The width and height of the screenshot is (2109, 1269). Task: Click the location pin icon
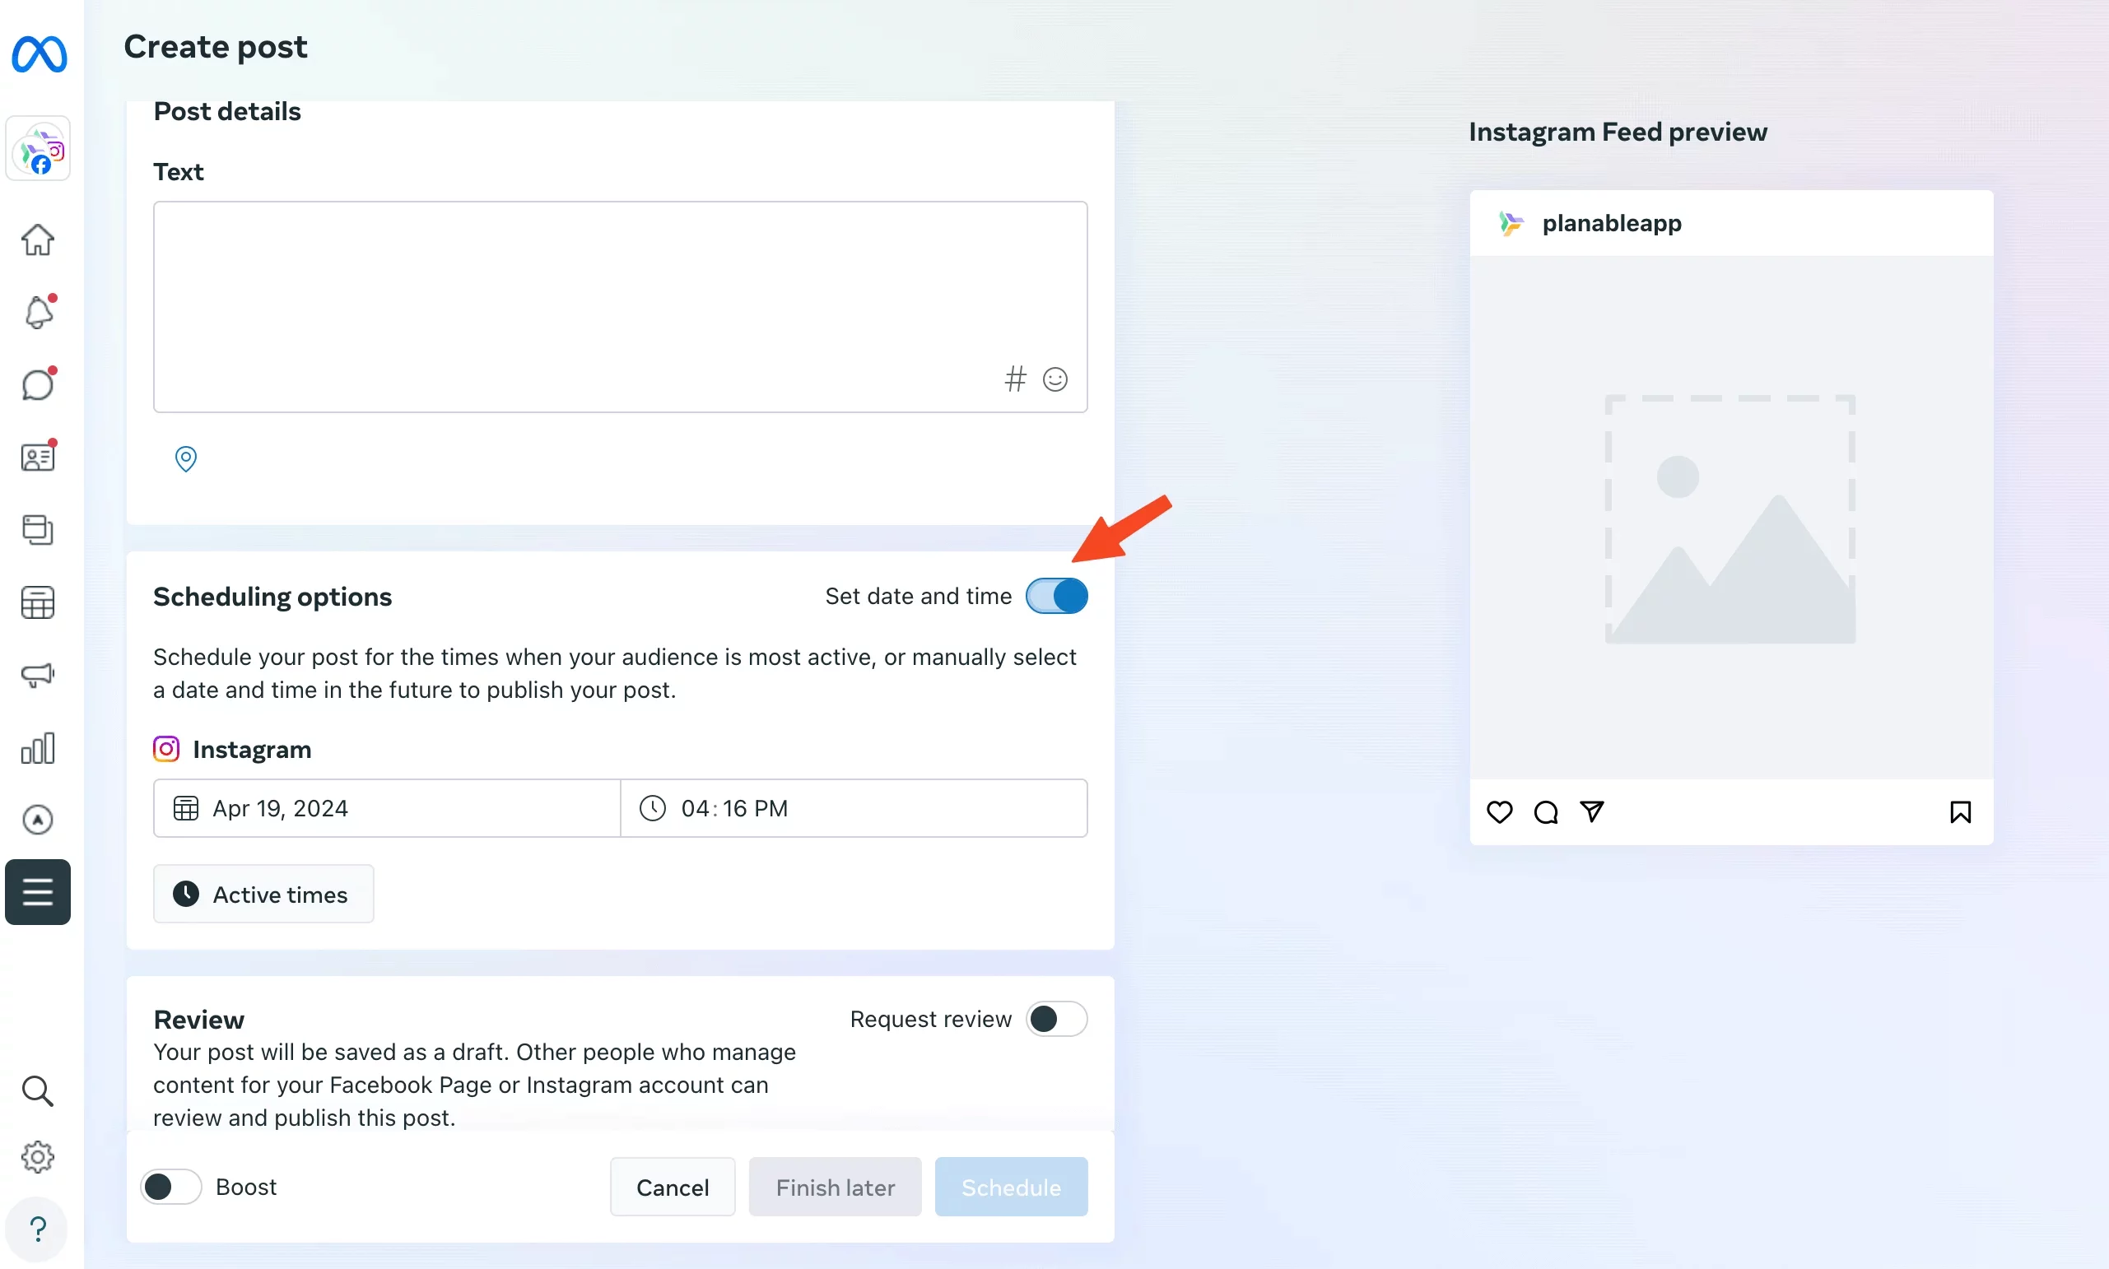coord(185,458)
